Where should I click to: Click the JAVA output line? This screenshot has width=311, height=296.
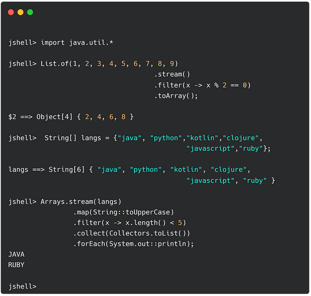[x=16, y=254]
